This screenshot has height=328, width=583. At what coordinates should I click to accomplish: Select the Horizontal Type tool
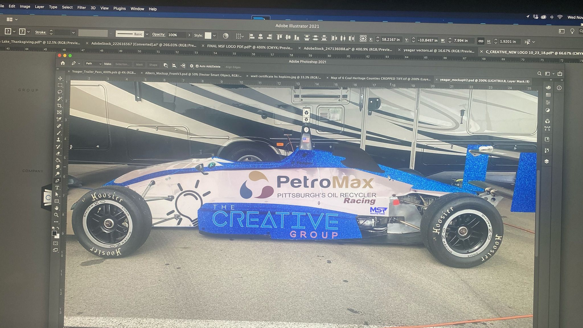tap(57, 188)
